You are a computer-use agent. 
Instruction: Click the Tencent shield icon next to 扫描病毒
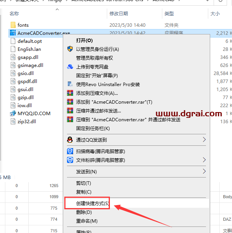[x=70, y=151]
